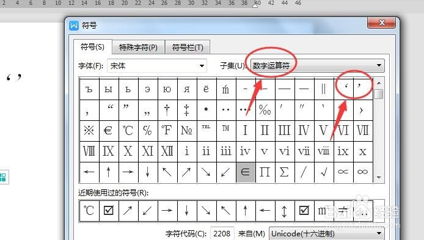Pick the reference mark ※ symbol
424x240 pixels.
coord(89,131)
